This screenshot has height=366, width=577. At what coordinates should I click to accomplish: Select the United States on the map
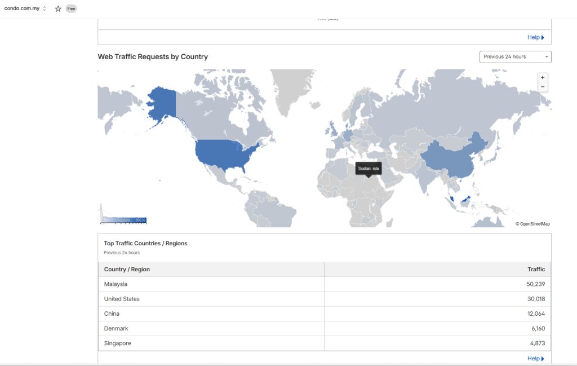(x=224, y=154)
